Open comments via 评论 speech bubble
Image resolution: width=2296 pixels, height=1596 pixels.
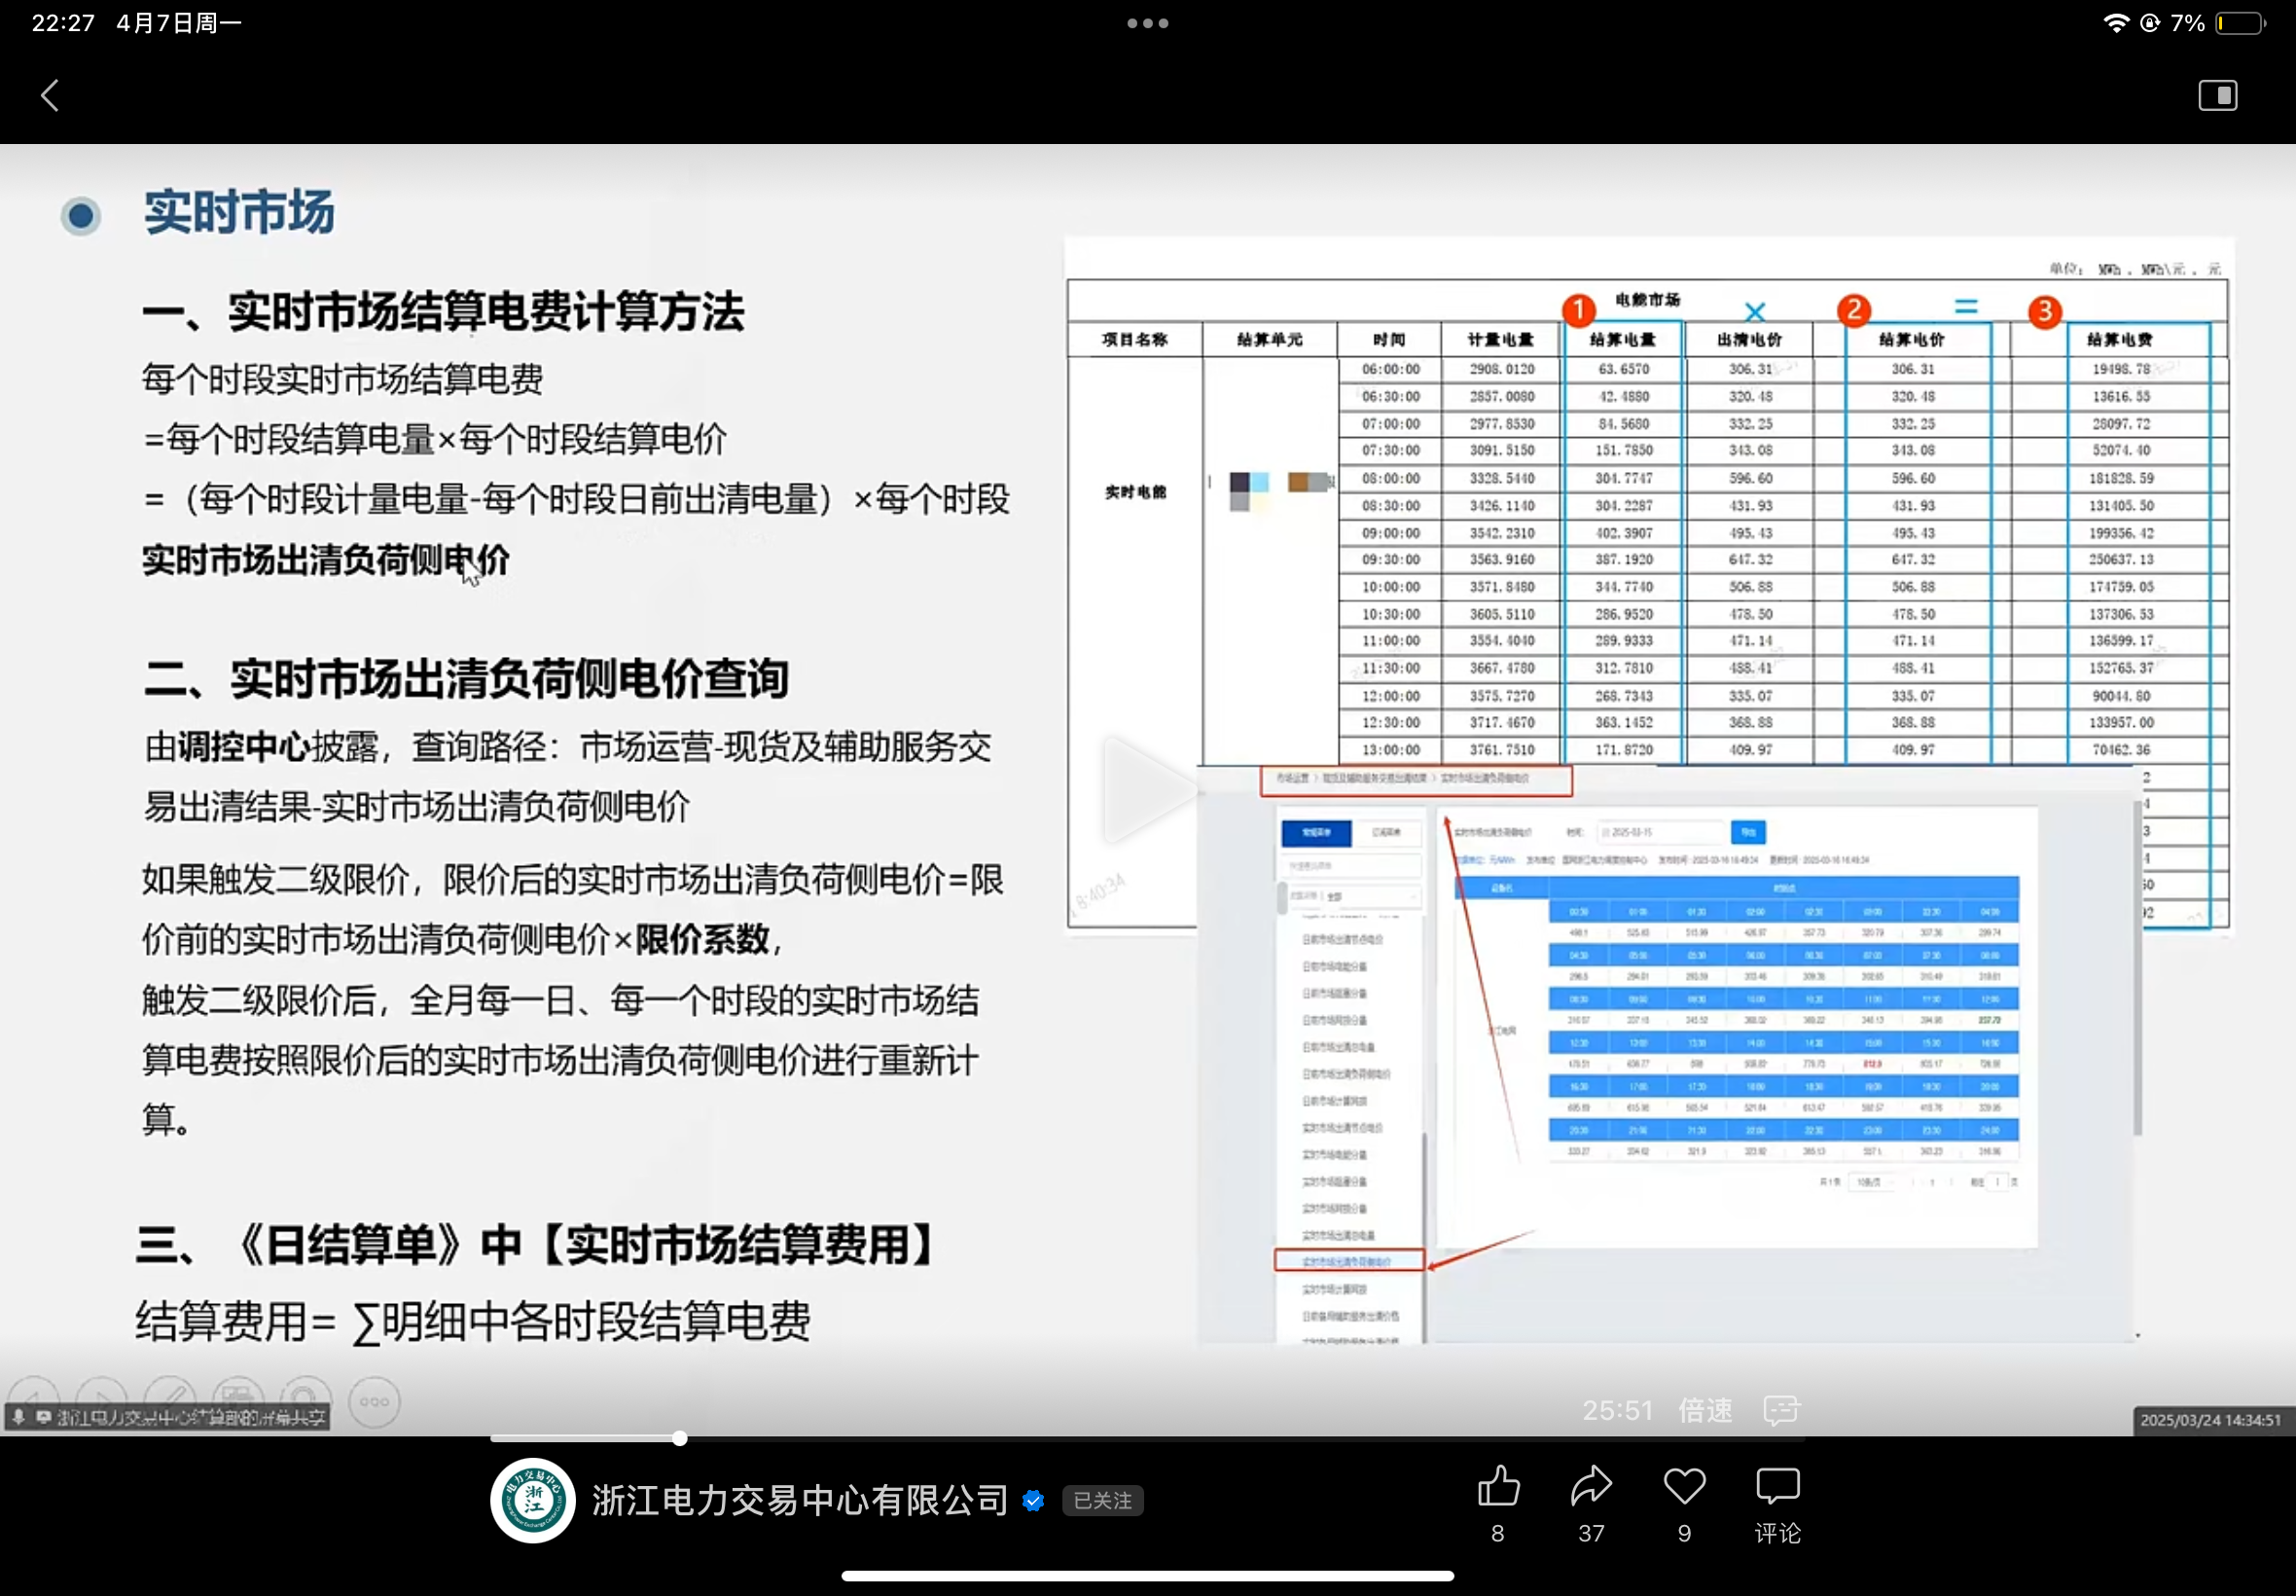pyautogui.click(x=1776, y=1488)
